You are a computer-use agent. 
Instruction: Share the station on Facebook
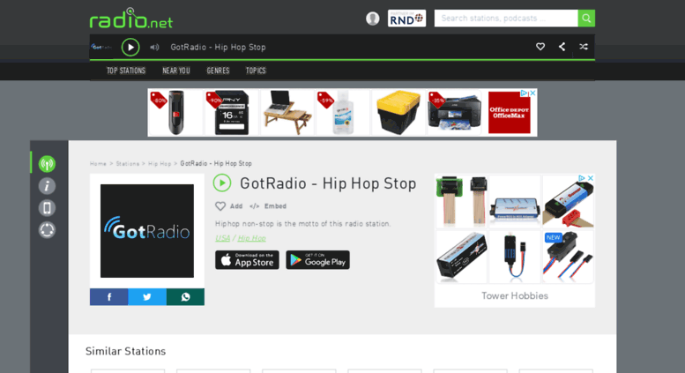[x=108, y=297]
